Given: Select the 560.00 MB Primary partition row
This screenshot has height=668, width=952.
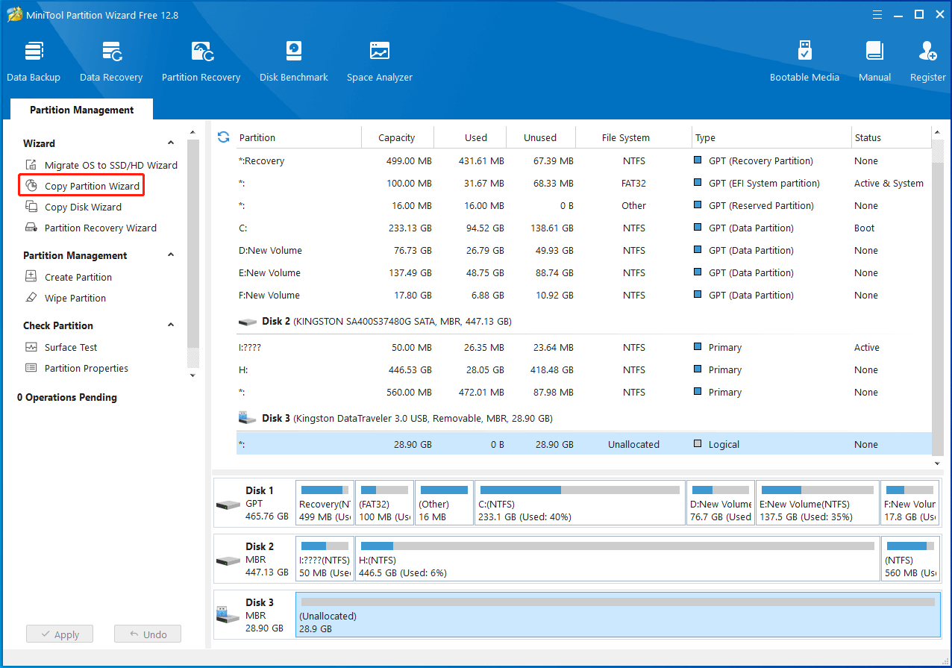Looking at the screenshot, I should (x=584, y=392).
